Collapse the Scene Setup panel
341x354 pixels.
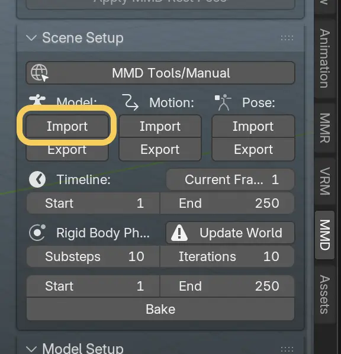click(x=31, y=38)
